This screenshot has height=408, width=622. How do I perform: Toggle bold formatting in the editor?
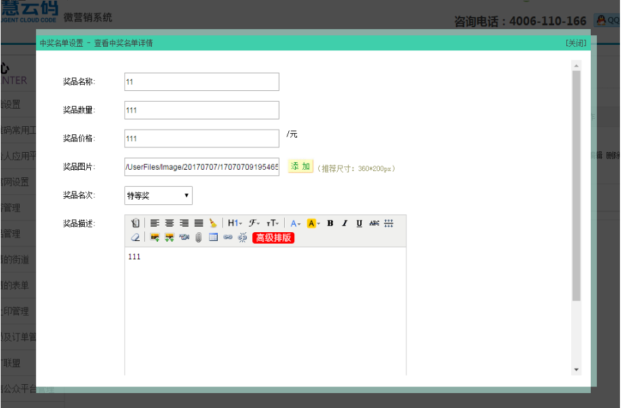pos(330,223)
